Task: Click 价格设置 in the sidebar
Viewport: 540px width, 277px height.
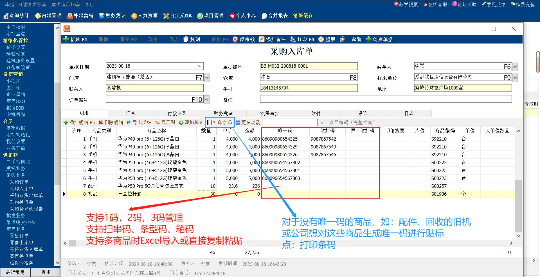Action: click(16, 47)
